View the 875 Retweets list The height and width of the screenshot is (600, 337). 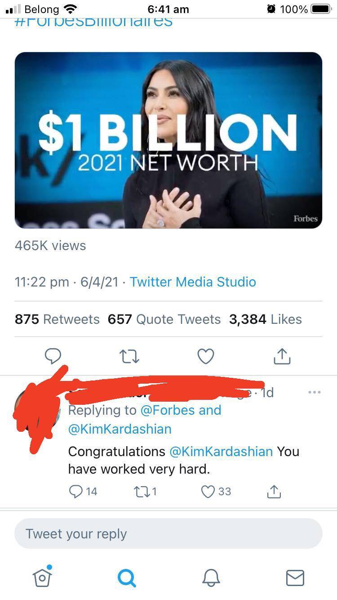tap(57, 319)
